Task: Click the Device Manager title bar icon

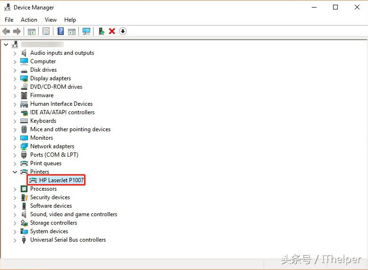Action: click(8, 8)
